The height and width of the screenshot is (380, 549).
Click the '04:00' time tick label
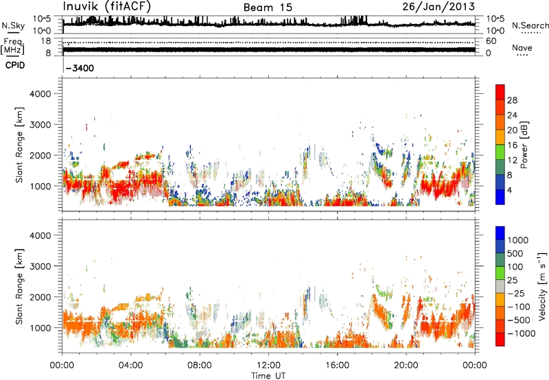[x=130, y=366]
